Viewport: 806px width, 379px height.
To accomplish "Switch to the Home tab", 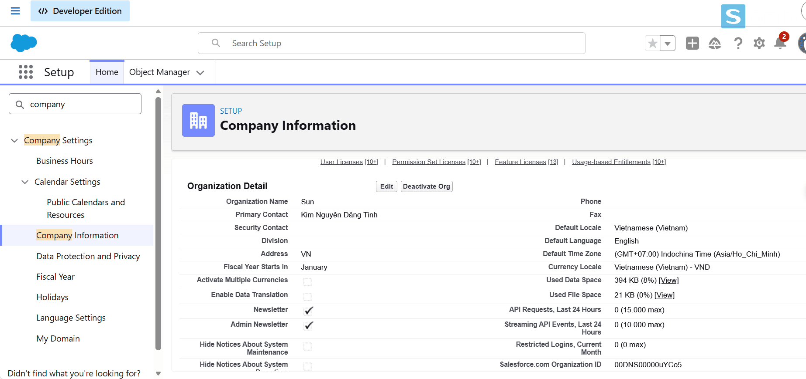I will point(107,72).
